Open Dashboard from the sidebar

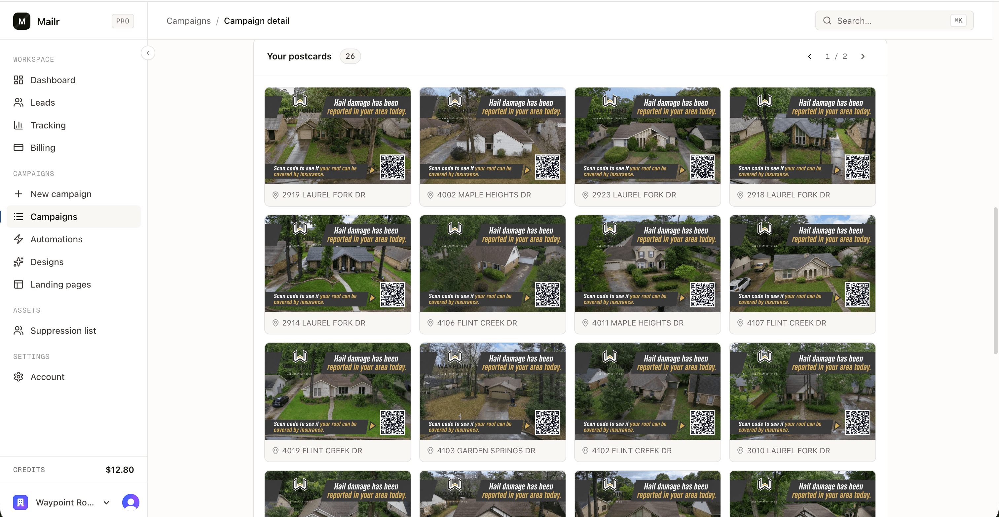point(74,80)
